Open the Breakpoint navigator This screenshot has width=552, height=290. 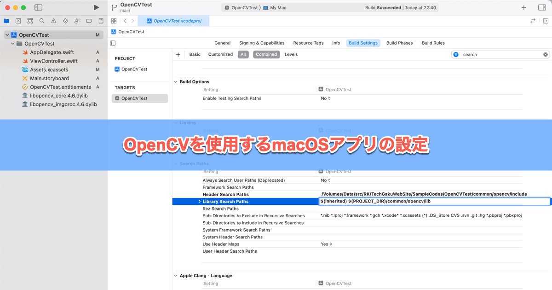[89, 21]
